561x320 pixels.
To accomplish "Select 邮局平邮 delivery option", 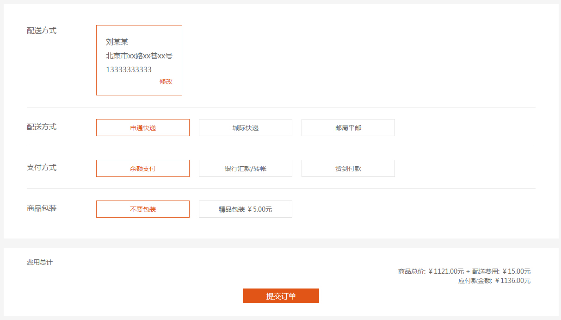I will [x=348, y=128].
